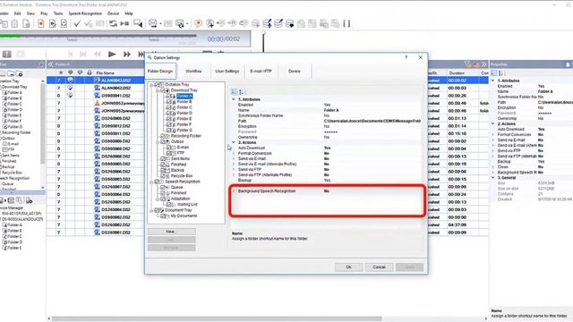Click the orange speech bubble comment icon

(x=198, y=24)
